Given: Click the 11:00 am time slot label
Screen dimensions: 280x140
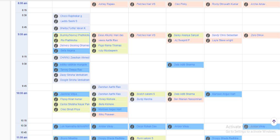Looking at the screenshot, I should [x=22, y=137].
